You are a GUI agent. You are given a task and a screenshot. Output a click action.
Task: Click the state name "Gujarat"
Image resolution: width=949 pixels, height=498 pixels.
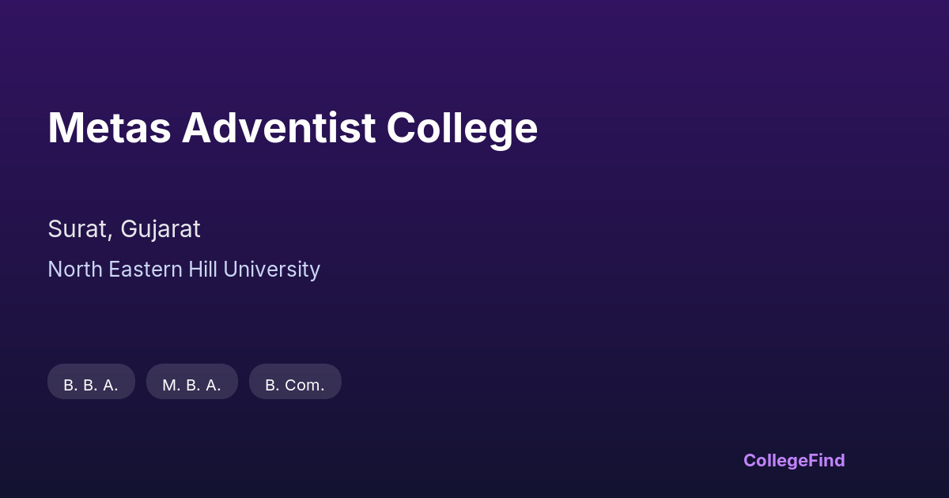click(161, 230)
